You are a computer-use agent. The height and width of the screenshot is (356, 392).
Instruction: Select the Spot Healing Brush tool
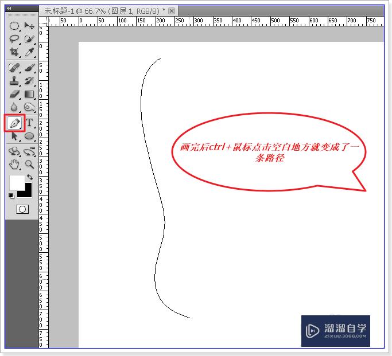click(14, 68)
